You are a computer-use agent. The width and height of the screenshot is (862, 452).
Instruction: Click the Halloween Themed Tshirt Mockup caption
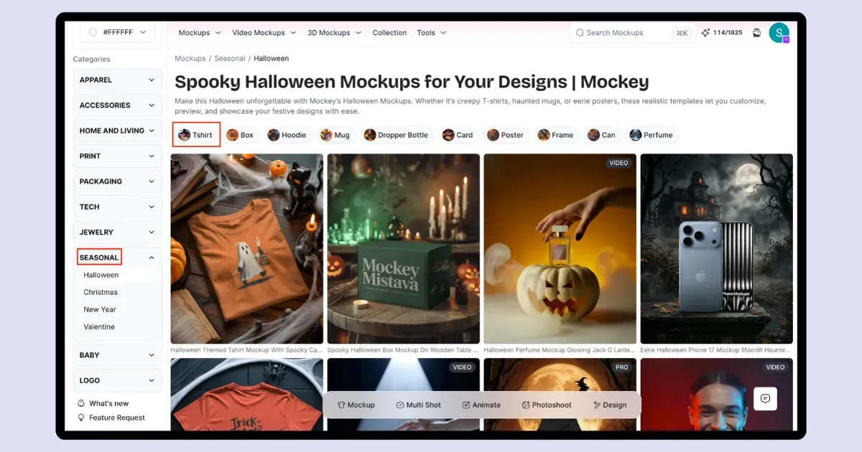[247, 350]
